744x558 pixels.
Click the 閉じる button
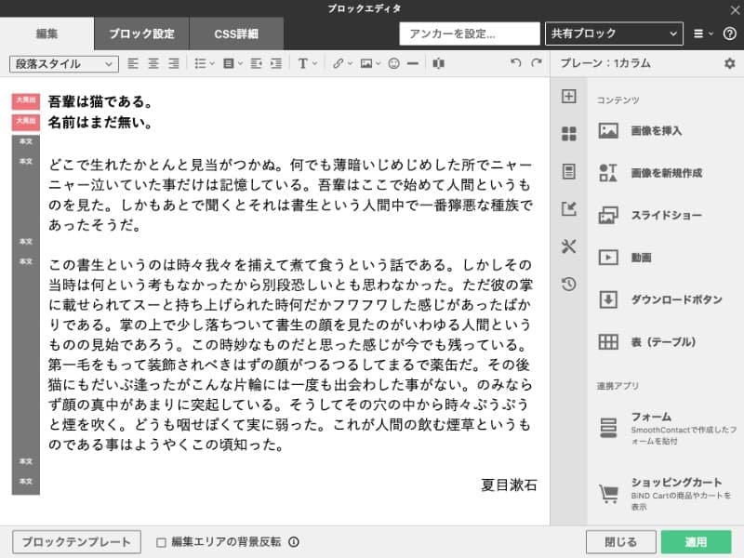[620, 542]
